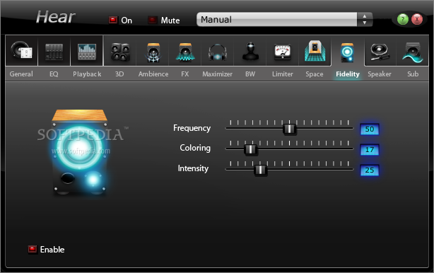
Task: Click the Intensity slider handle
Action: 260,170
